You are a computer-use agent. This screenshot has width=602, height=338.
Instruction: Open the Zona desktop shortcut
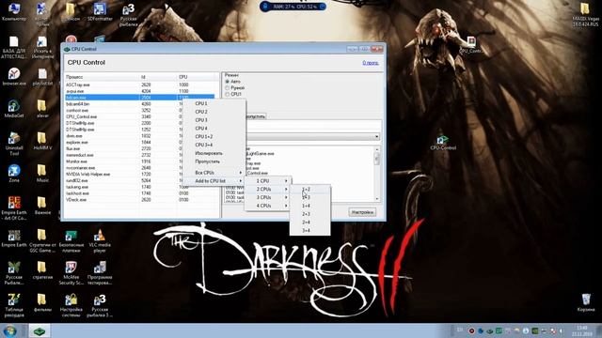pos(14,173)
